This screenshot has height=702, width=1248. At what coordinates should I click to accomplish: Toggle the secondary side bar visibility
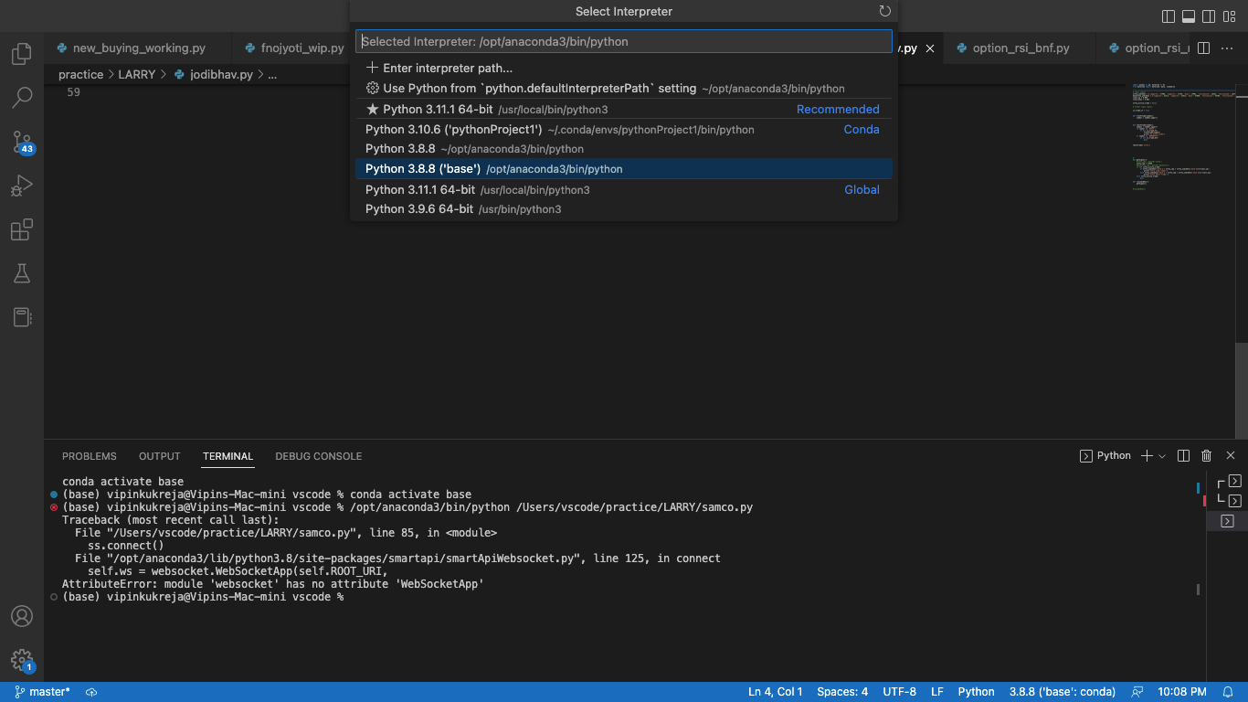click(1209, 16)
